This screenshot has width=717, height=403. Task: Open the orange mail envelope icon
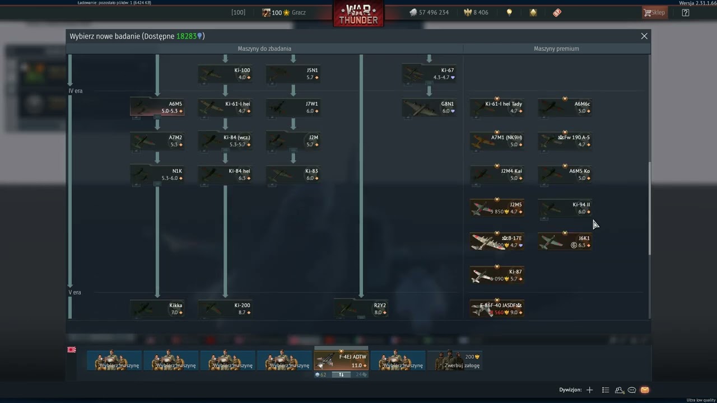[x=645, y=390]
